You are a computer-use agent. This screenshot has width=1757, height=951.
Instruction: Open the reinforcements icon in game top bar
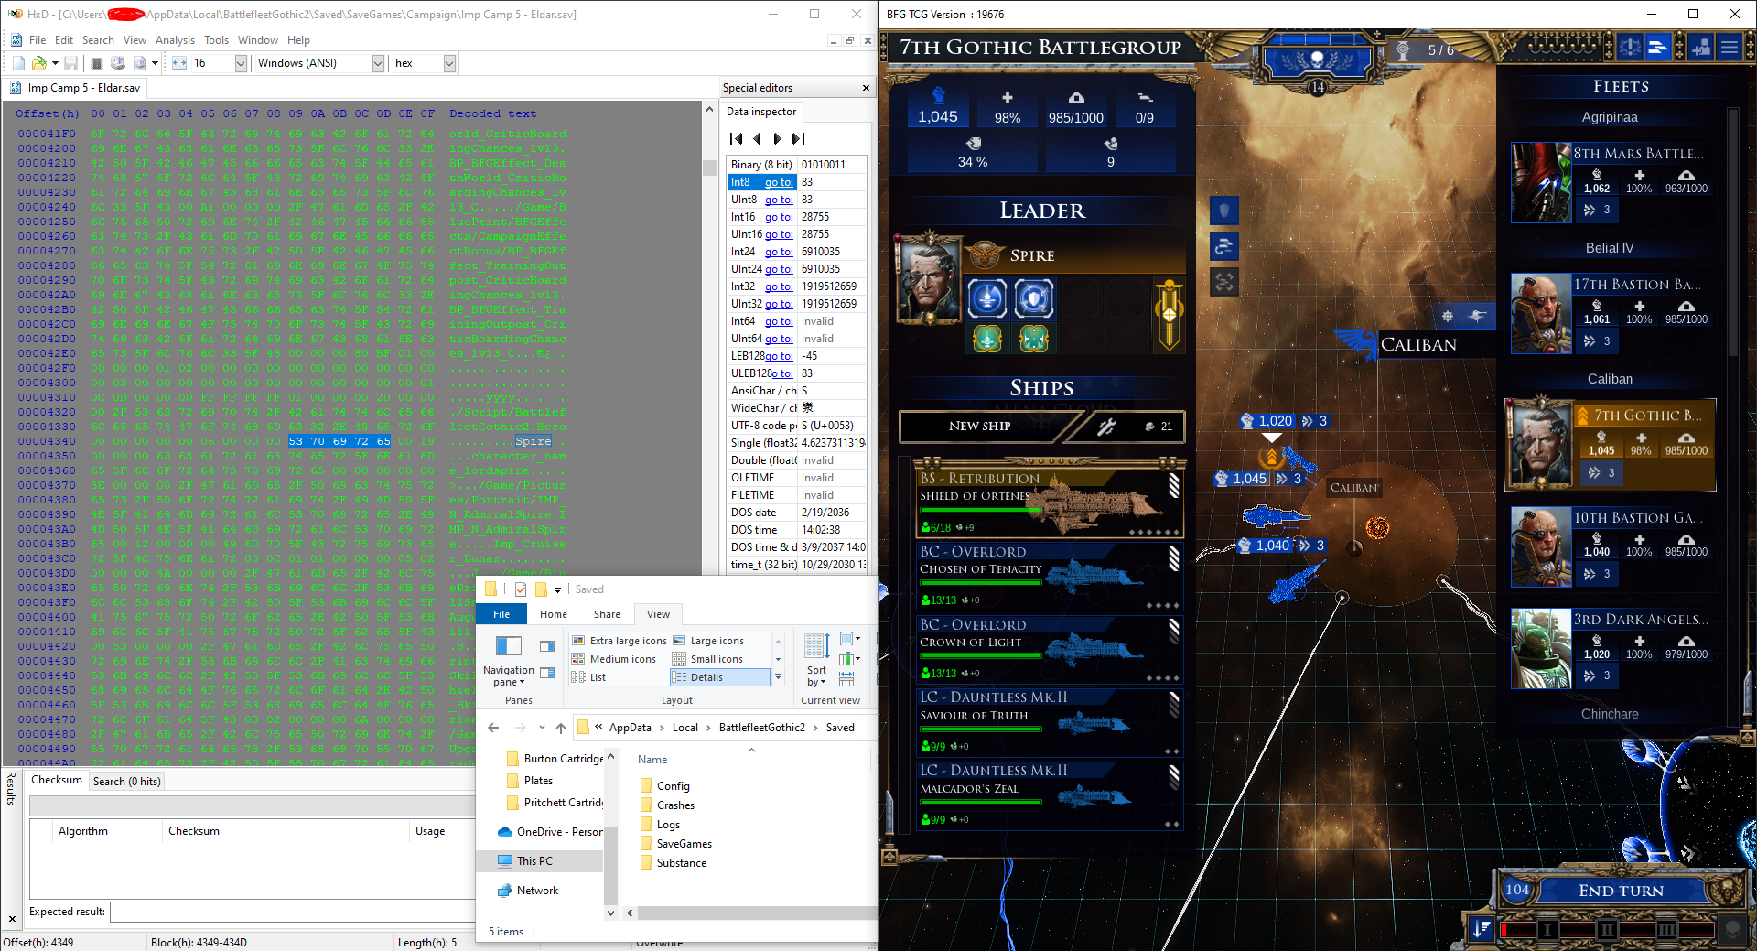click(1701, 48)
